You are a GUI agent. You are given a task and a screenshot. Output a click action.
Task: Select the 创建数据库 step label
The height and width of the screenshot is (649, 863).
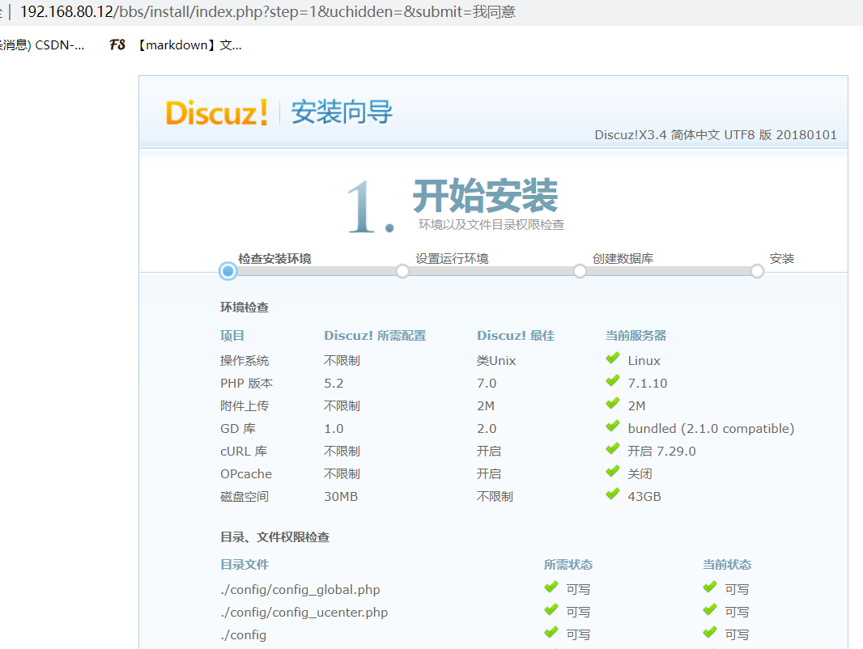tap(623, 258)
